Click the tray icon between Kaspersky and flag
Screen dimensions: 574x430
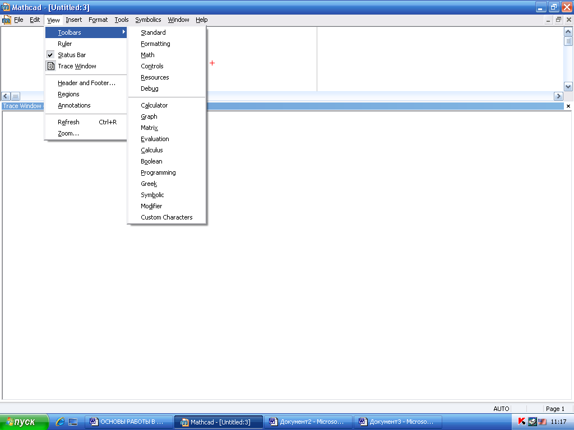(533, 422)
